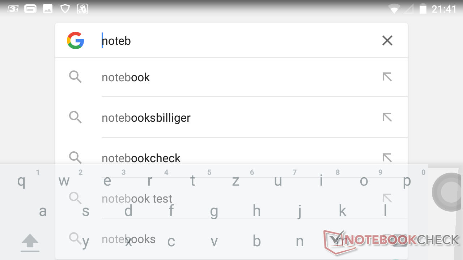Toggle the keyboard Shift key
Viewport: 463px width, 260px height.
tap(30, 242)
